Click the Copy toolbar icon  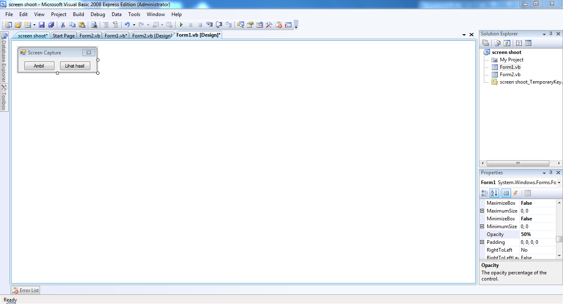73,25
